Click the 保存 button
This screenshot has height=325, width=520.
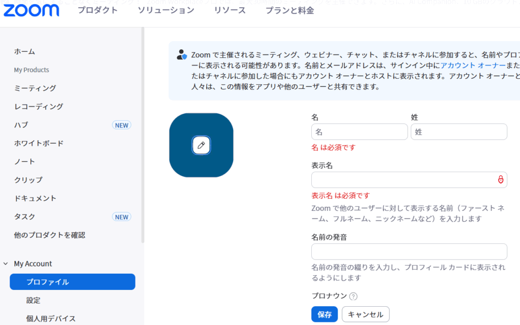pos(324,314)
